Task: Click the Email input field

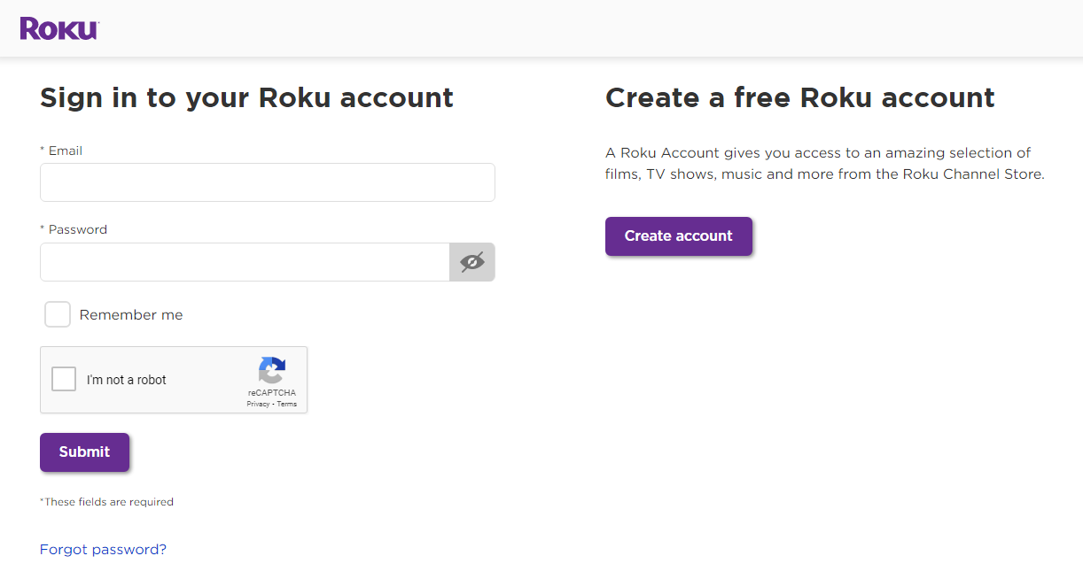Action: coord(267,182)
